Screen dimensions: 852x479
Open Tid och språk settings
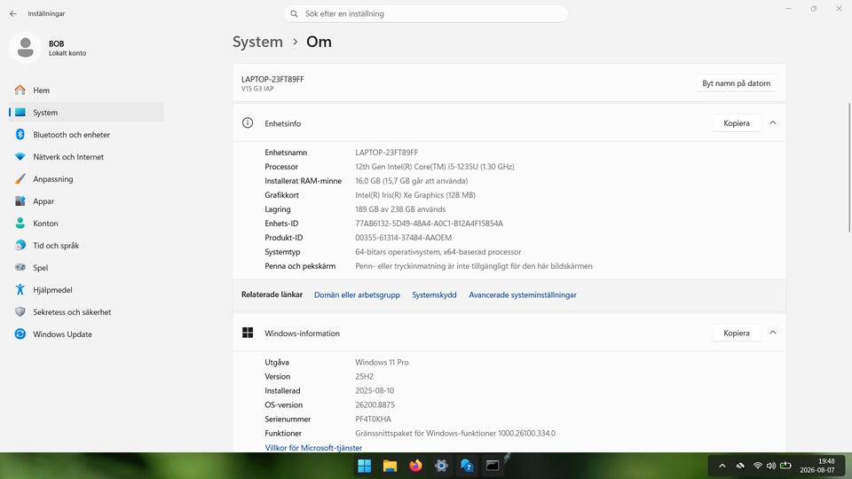click(x=86, y=246)
